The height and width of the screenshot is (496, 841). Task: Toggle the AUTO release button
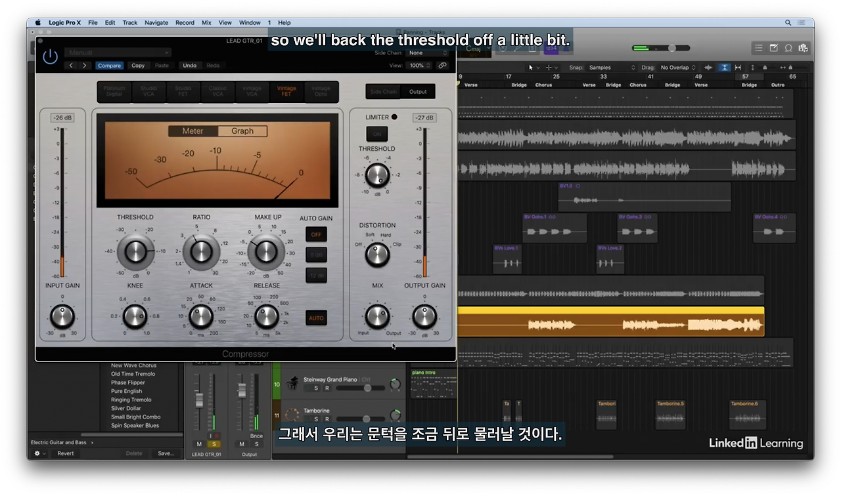click(316, 318)
